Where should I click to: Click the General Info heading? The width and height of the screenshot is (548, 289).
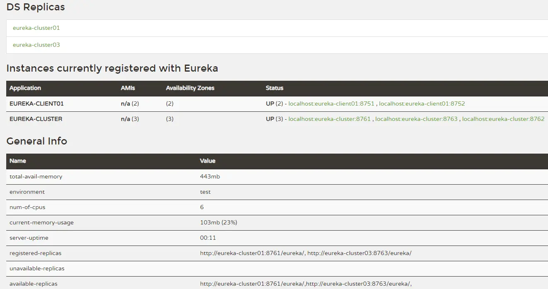pos(37,141)
